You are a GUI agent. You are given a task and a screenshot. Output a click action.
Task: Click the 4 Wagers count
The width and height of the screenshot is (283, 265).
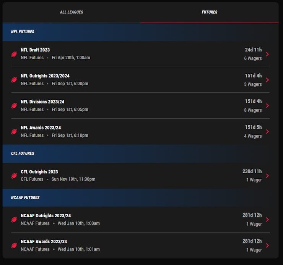pos(253,136)
